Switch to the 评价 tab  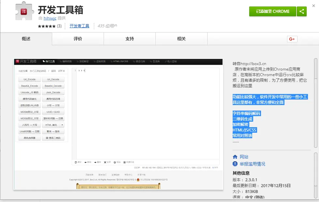coord(78,39)
